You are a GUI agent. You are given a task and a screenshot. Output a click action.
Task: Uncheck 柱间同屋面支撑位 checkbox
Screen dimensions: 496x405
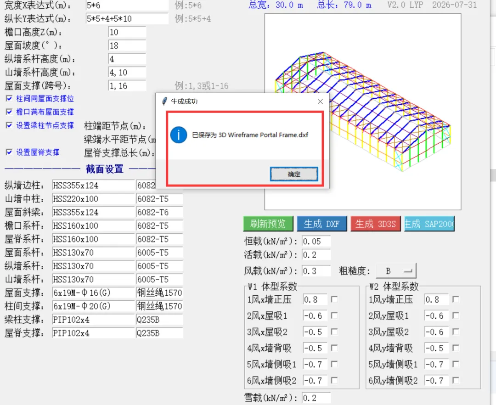pyautogui.click(x=9, y=99)
